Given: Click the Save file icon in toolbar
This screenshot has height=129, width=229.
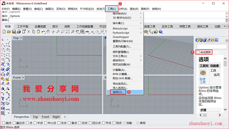Looking at the screenshot, I should click(x=14, y=32).
